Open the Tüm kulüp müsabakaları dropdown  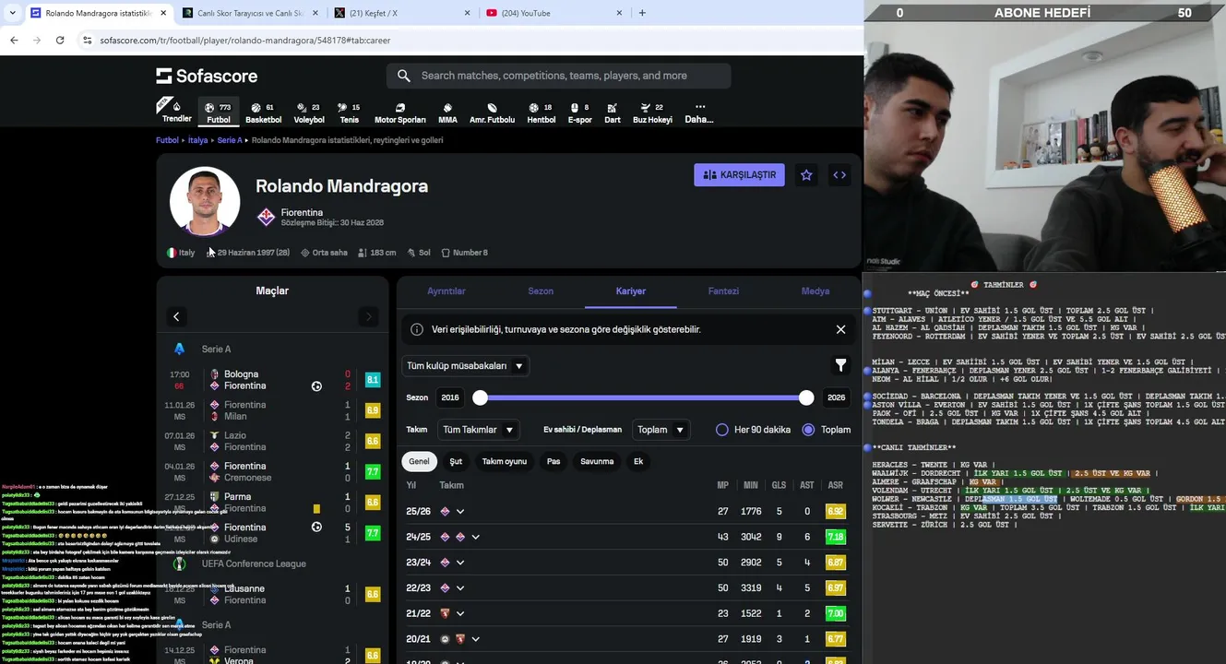466,366
